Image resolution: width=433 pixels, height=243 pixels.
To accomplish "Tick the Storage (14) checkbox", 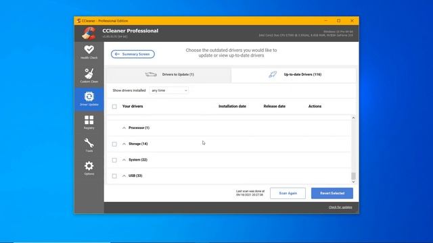I will pos(114,144).
